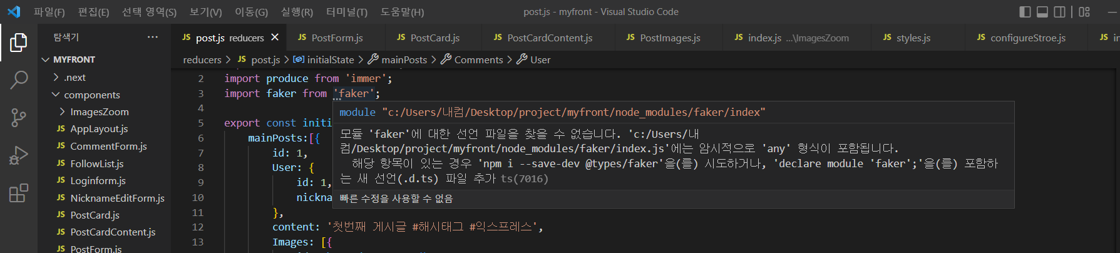Screen dimensions: 1120x253
Task: Click the User breadcrumb segment
Action: click(534, 60)
